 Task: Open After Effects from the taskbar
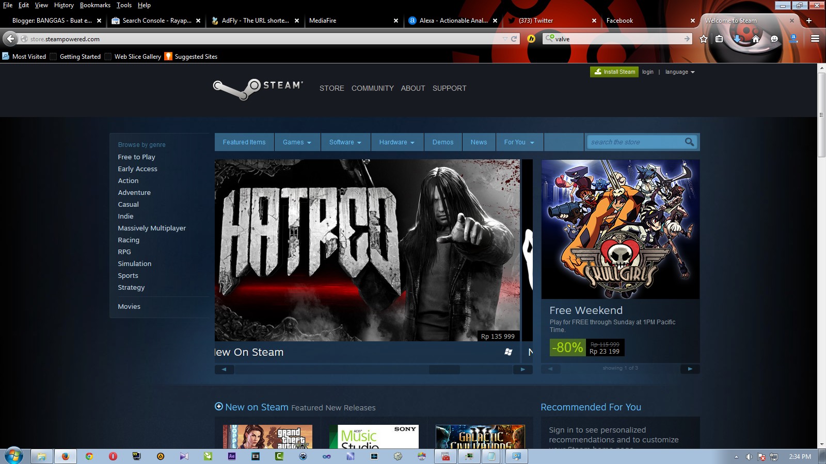(232, 456)
